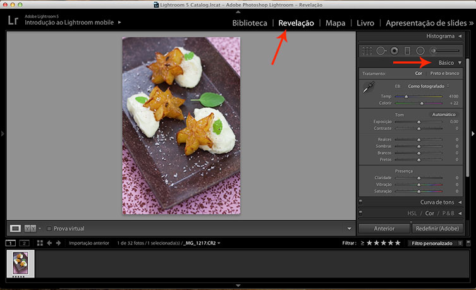476x290 pixels.
Task: Click the Anterior button
Action: pos(384,228)
